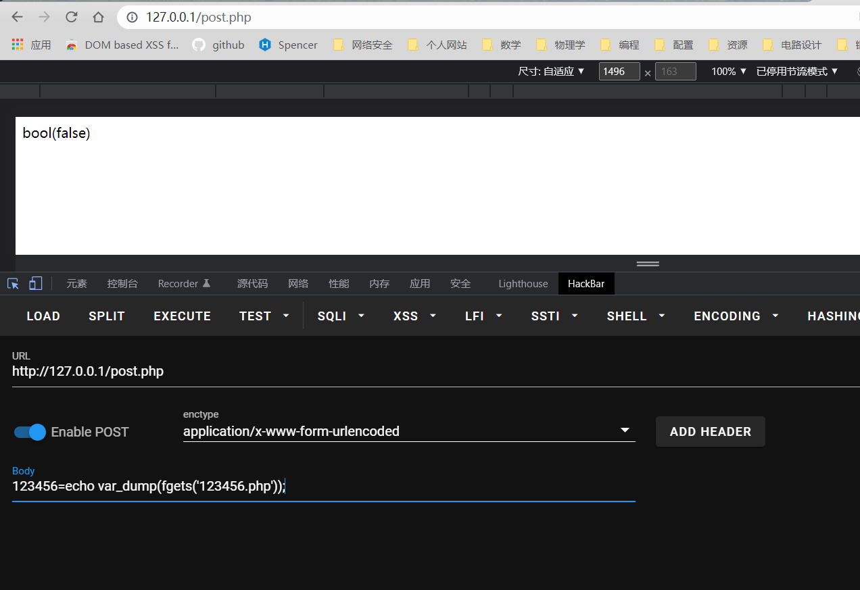
Task: Open the Spencer bookmark
Action: 288,45
